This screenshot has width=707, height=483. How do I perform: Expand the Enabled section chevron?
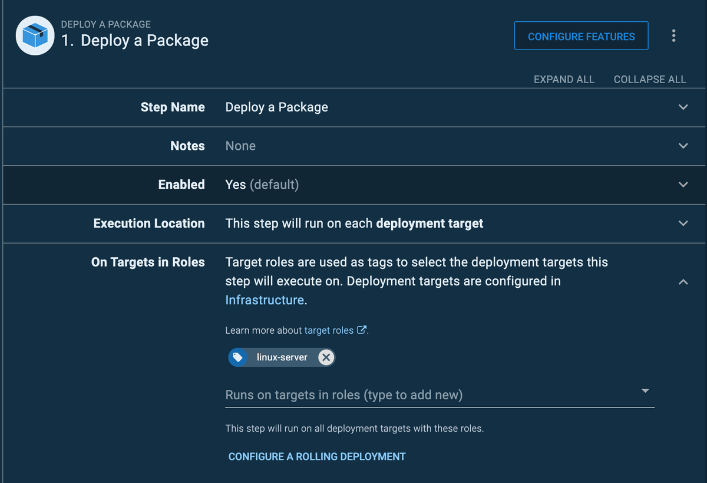683,185
